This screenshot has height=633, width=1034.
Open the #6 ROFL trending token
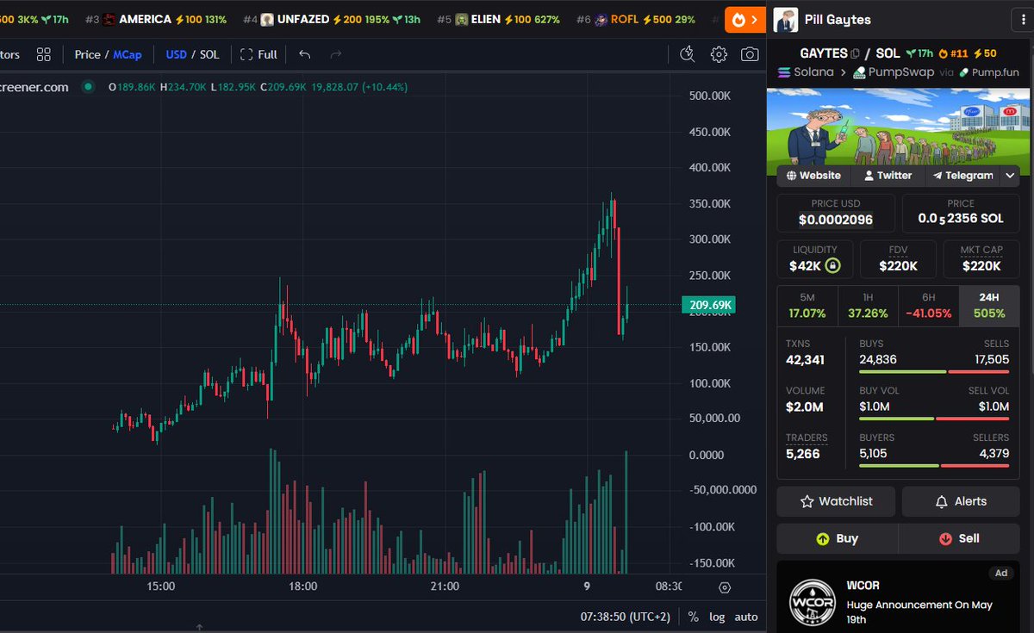click(635, 19)
